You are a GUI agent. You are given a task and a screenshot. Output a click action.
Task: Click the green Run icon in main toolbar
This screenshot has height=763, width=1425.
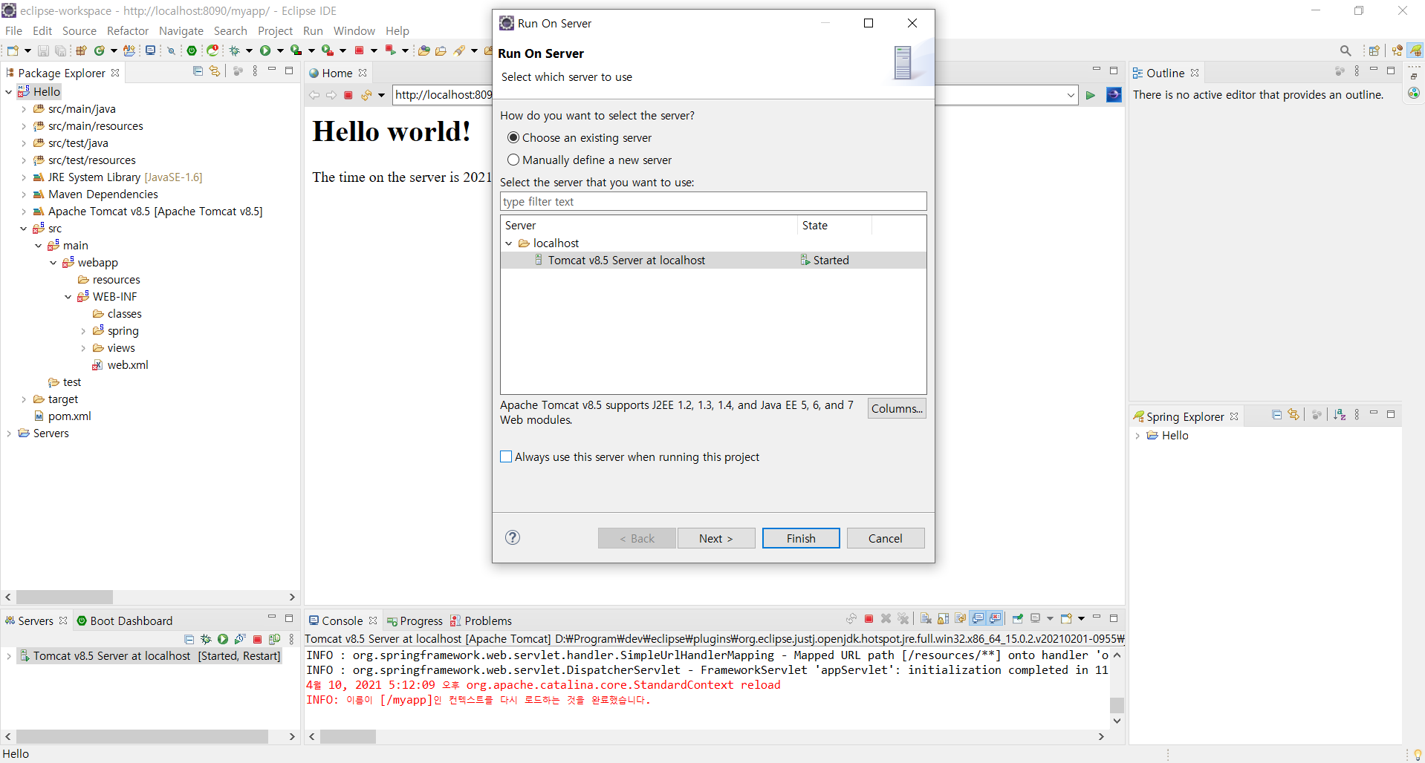265,50
